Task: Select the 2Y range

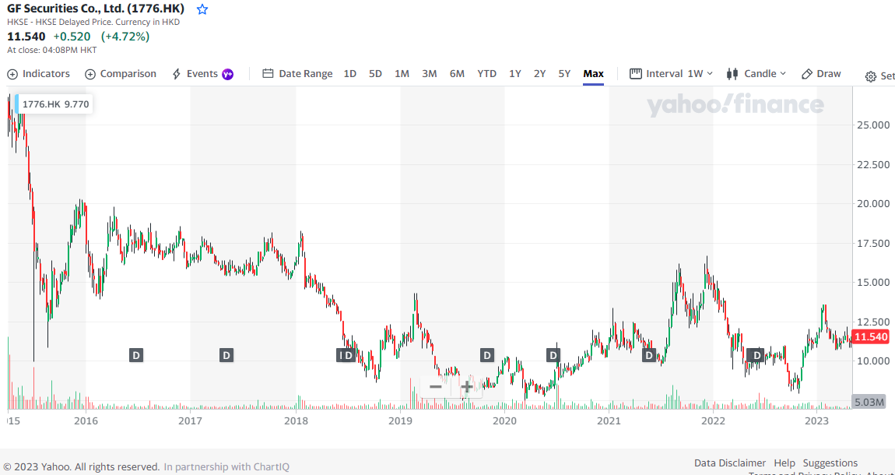Action: point(539,74)
